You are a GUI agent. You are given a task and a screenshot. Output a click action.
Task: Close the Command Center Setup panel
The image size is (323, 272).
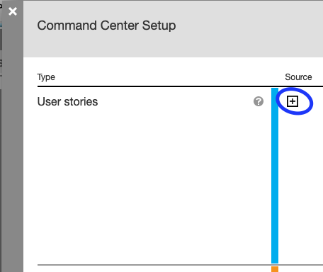coord(13,11)
